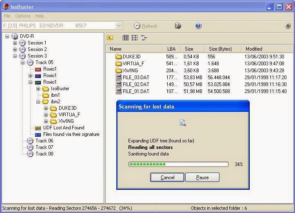
Task: Expand Session 1 node
Action: tap(15, 43)
